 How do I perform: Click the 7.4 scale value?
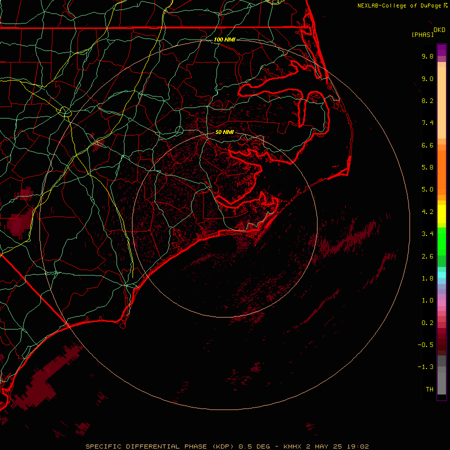pos(427,123)
